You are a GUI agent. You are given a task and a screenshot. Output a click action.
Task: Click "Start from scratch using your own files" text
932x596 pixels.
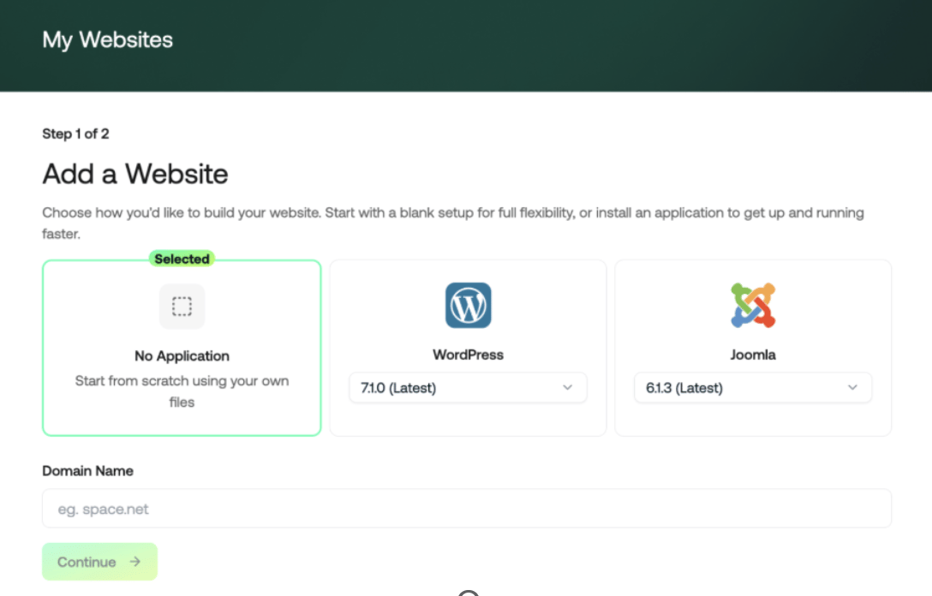(x=182, y=391)
